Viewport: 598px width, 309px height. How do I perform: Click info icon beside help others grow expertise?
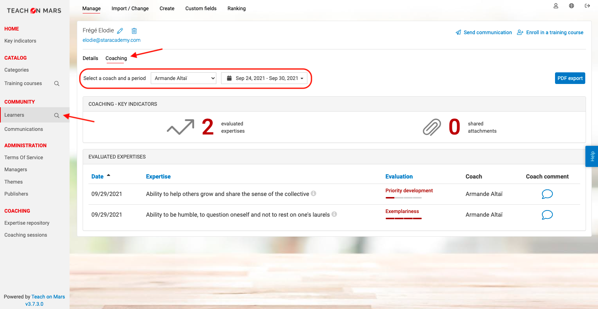pyautogui.click(x=314, y=193)
